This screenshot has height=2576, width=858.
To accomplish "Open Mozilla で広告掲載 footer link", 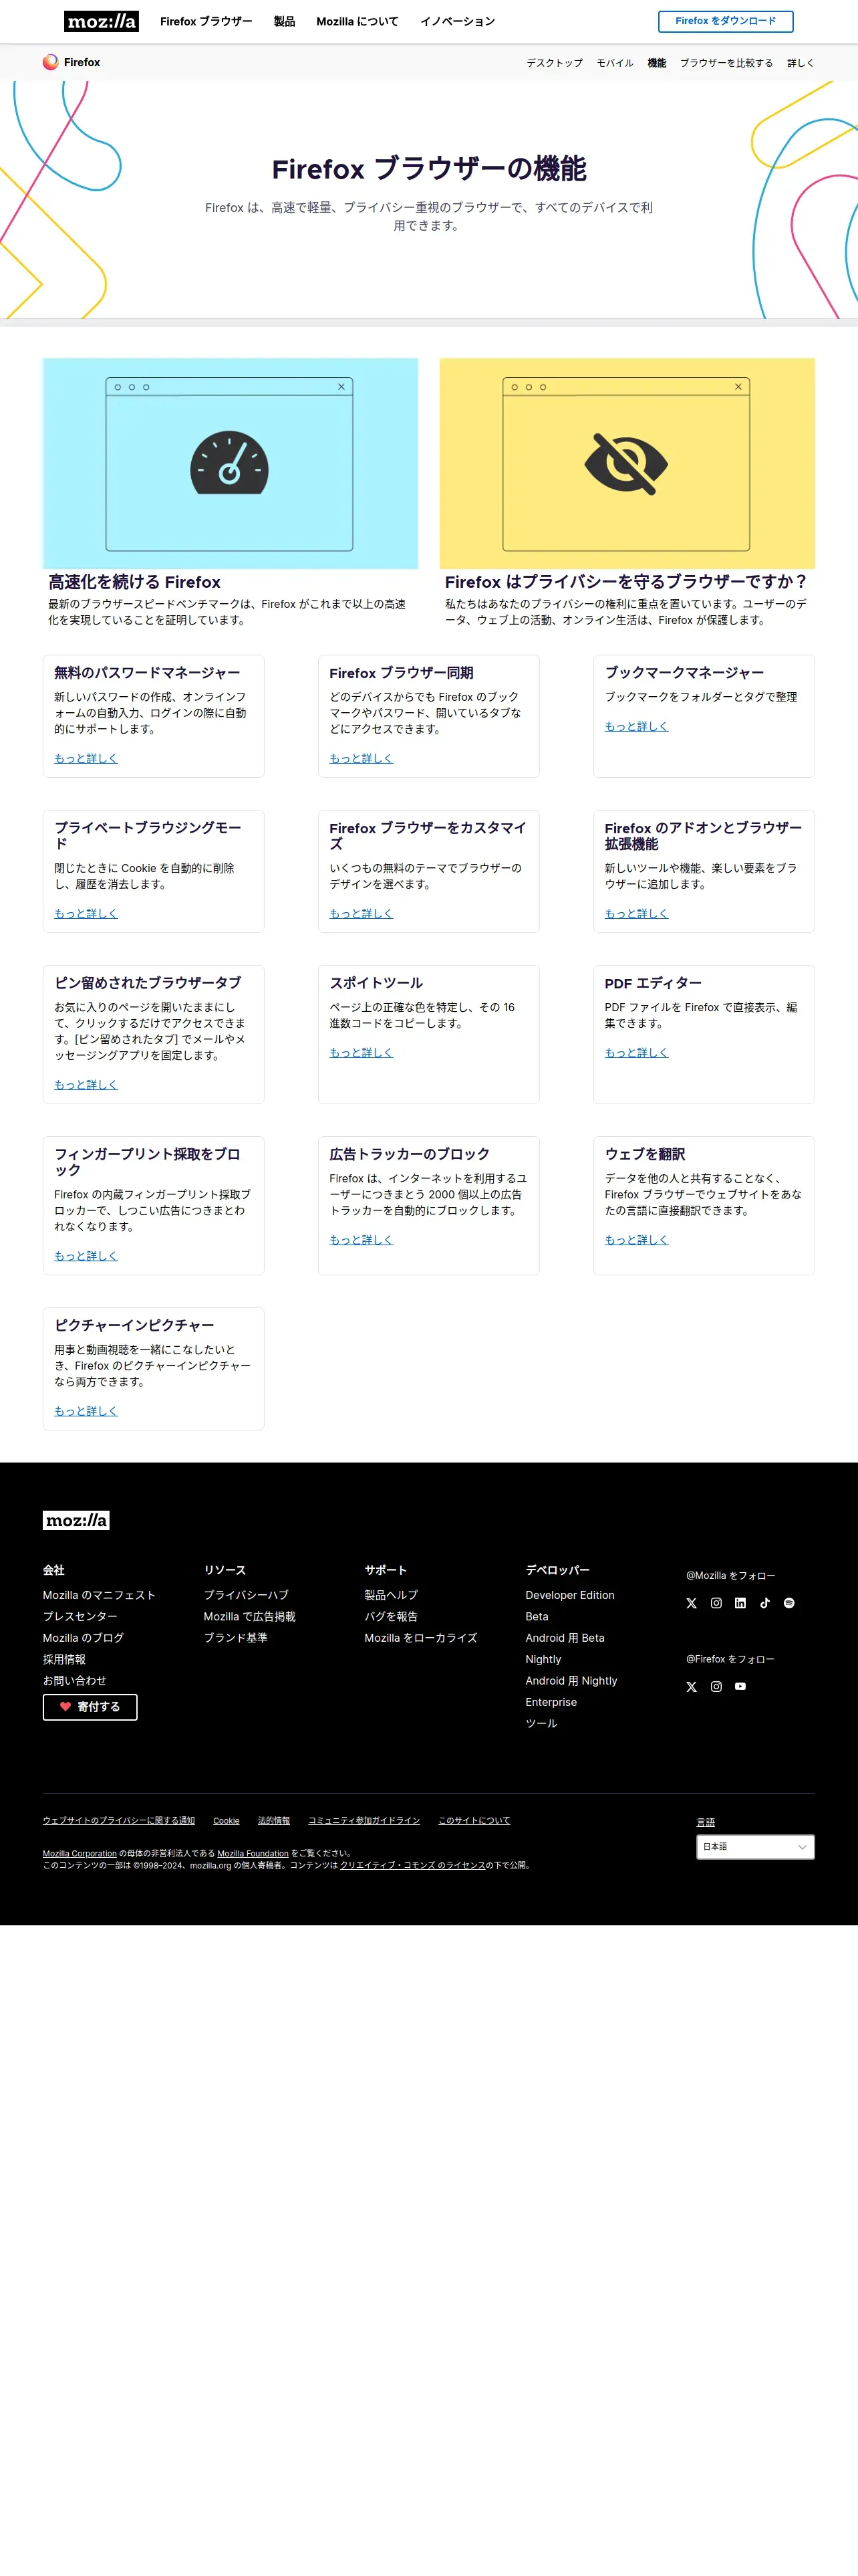I will click(250, 1617).
